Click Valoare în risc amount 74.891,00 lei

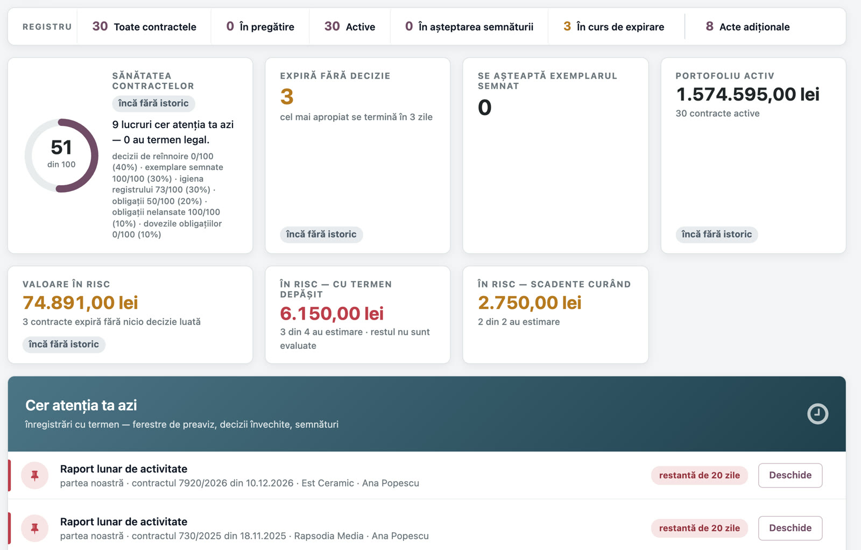[80, 302]
